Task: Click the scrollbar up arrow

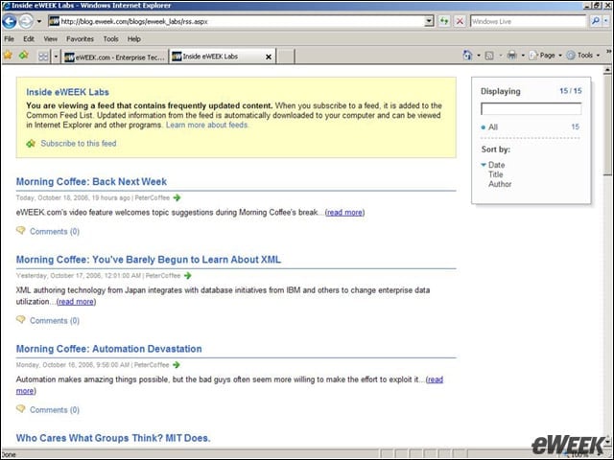Action: [607, 70]
